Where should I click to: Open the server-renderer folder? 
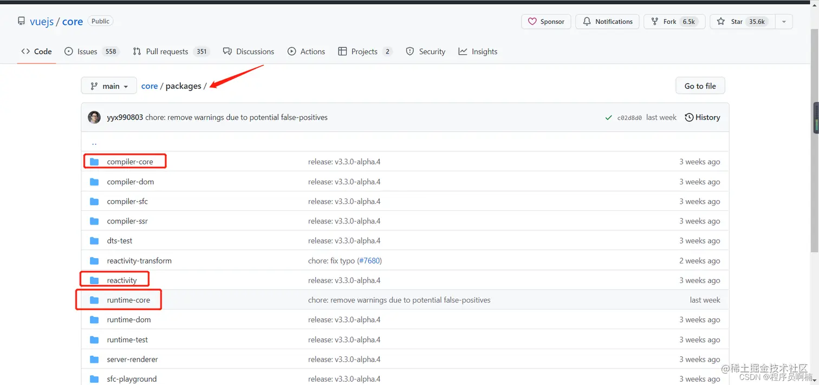pyautogui.click(x=133, y=359)
